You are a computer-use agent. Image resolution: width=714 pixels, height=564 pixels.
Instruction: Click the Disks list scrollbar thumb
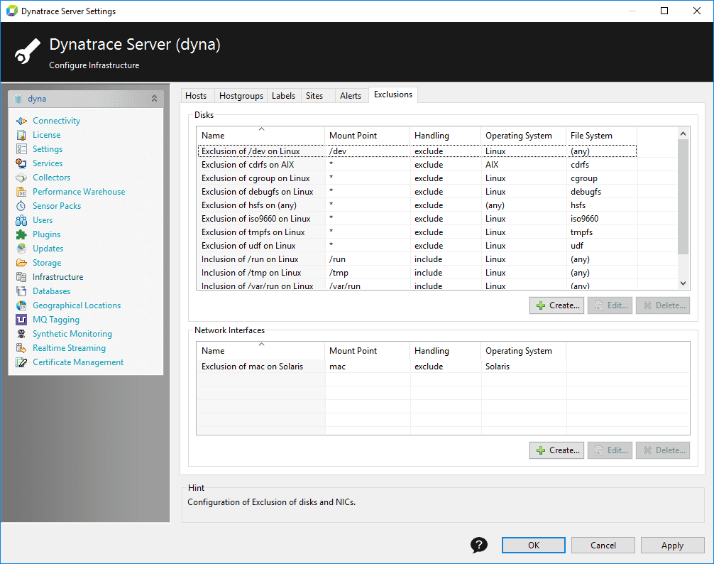click(683, 197)
